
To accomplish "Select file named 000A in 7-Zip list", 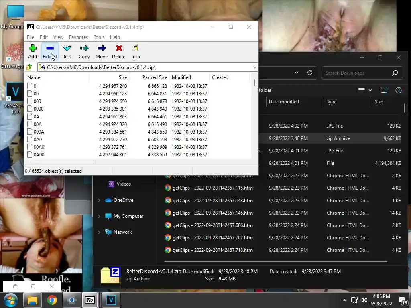I will point(39,132).
